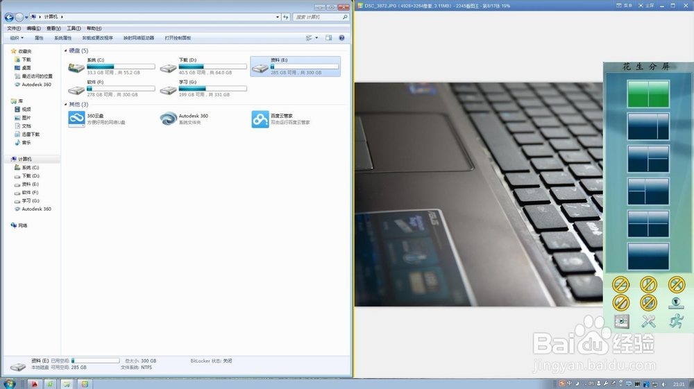Open the 学习 (G:) drive
694x389 pixels.
[203, 88]
